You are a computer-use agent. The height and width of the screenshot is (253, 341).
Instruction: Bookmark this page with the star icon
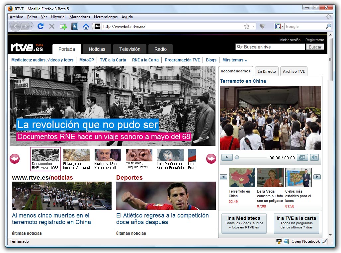point(247,27)
